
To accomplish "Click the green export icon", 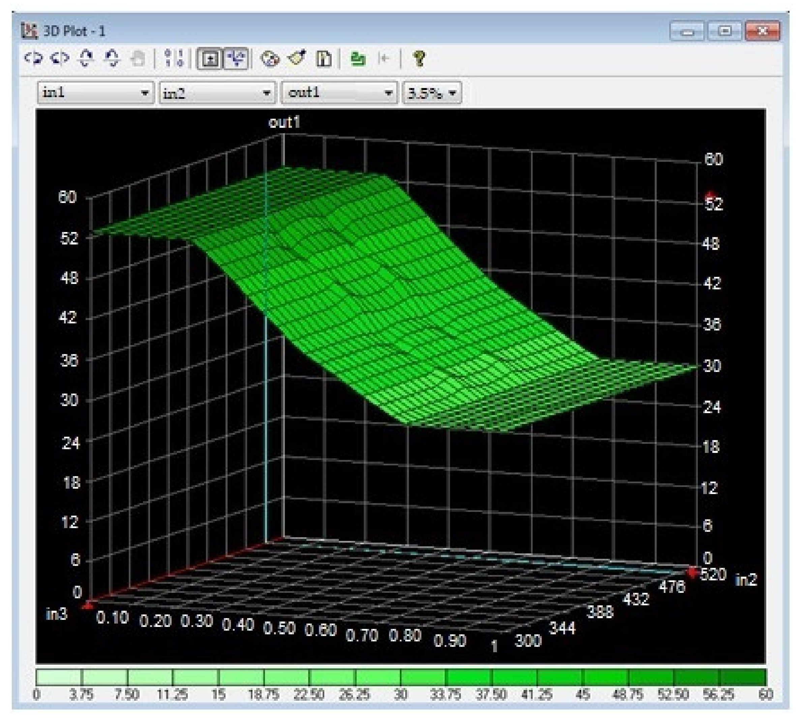I will [358, 59].
